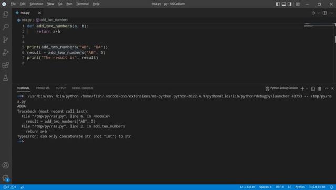Open the Testing flask view
336x190 pixels.
pos(6,77)
